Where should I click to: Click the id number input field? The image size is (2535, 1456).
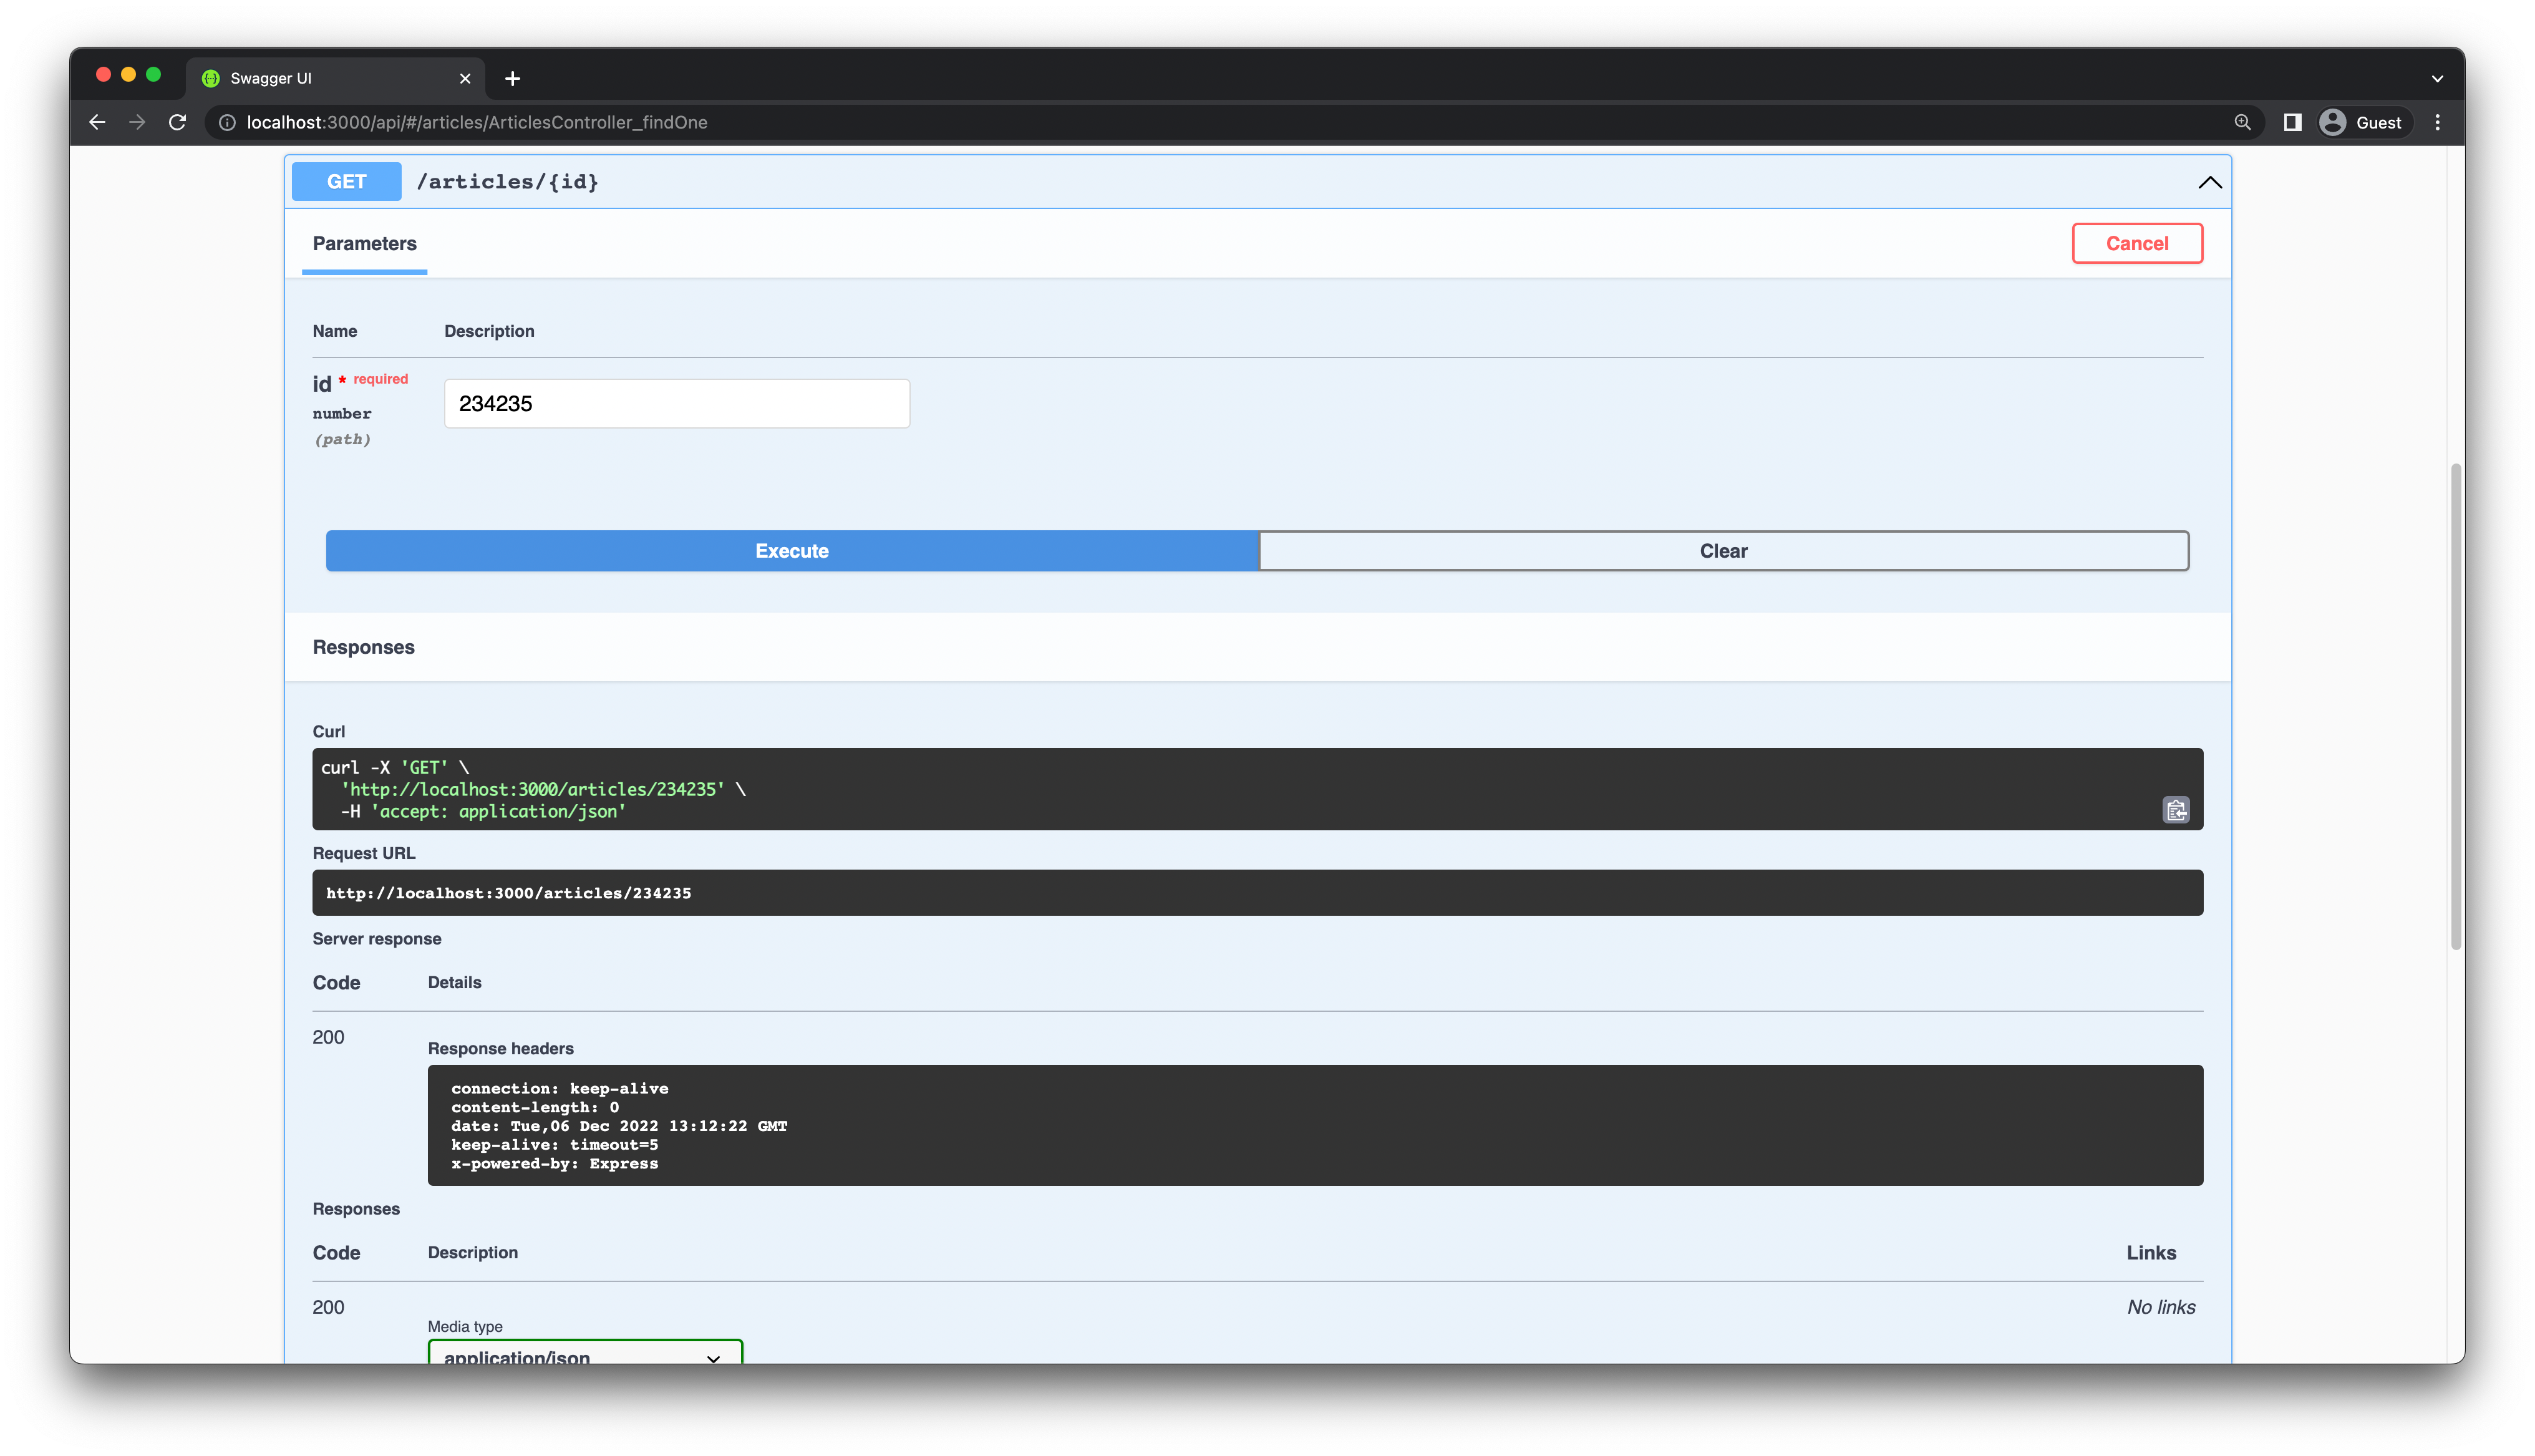[x=676, y=402]
